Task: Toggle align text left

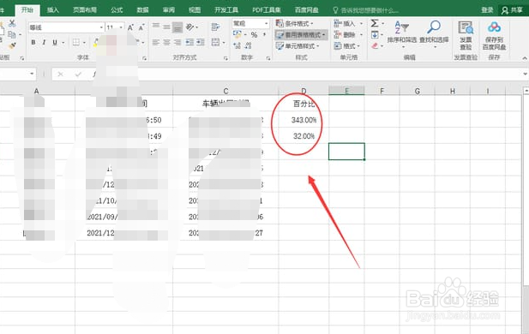Action: pos(155,43)
